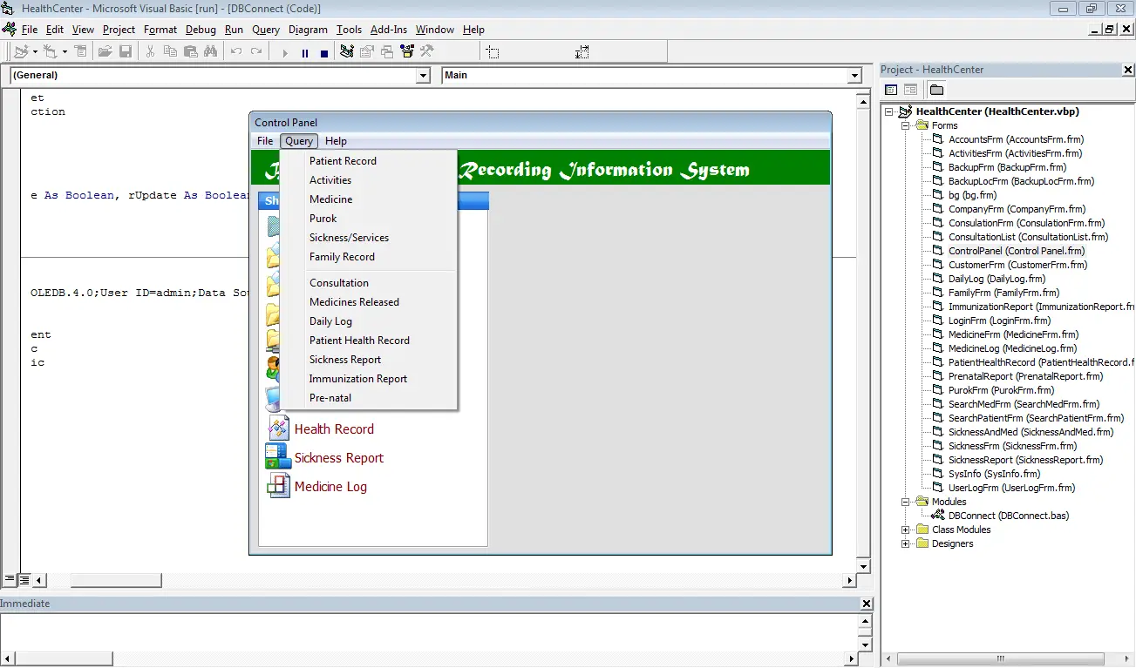Select MedicineLog (MedicineLog.frm) in the project tree

(1012, 348)
